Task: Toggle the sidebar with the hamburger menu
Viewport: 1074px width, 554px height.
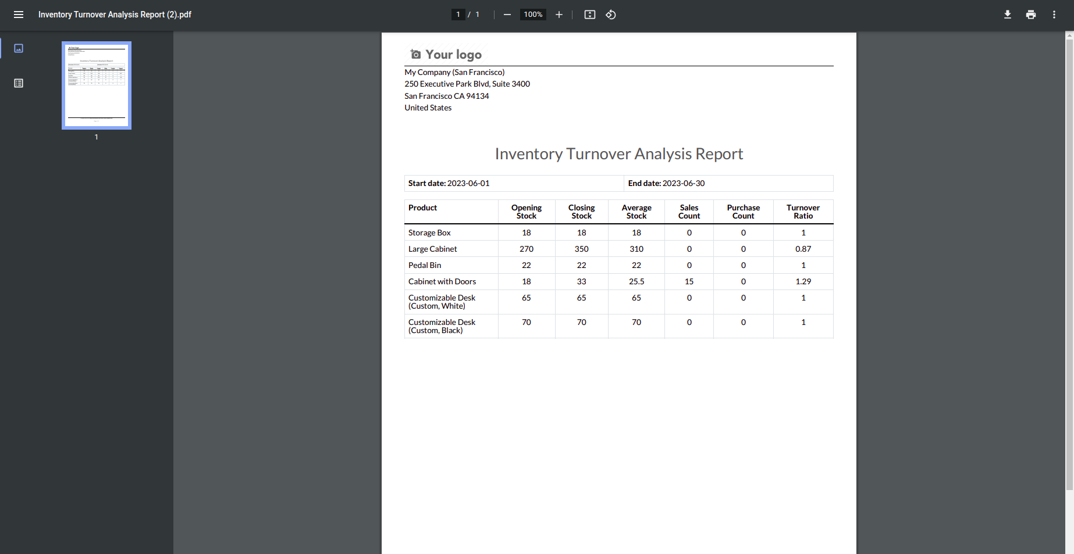Action: click(x=19, y=15)
